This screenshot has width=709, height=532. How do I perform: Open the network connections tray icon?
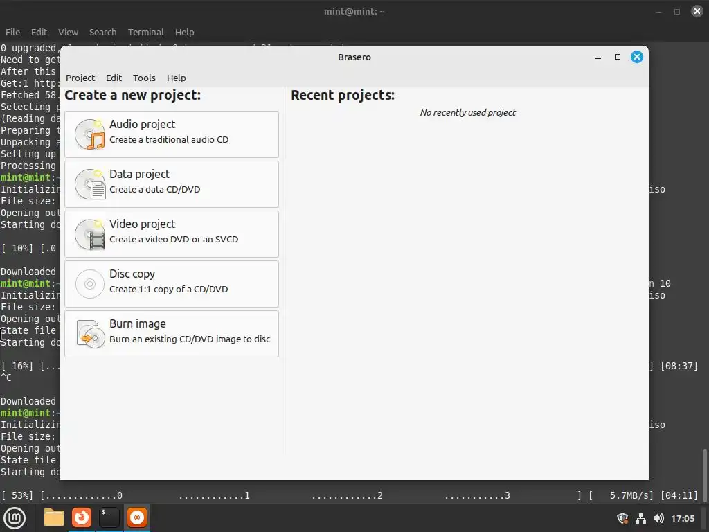pyautogui.click(x=640, y=518)
